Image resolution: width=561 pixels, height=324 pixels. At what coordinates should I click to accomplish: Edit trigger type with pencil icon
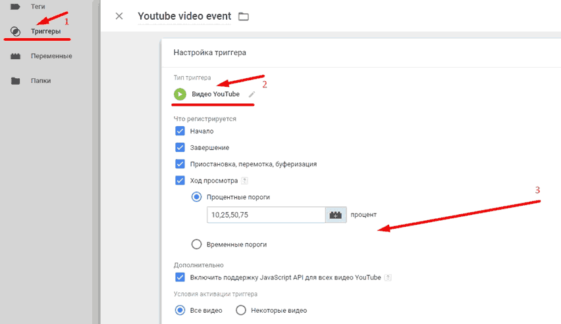[252, 94]
